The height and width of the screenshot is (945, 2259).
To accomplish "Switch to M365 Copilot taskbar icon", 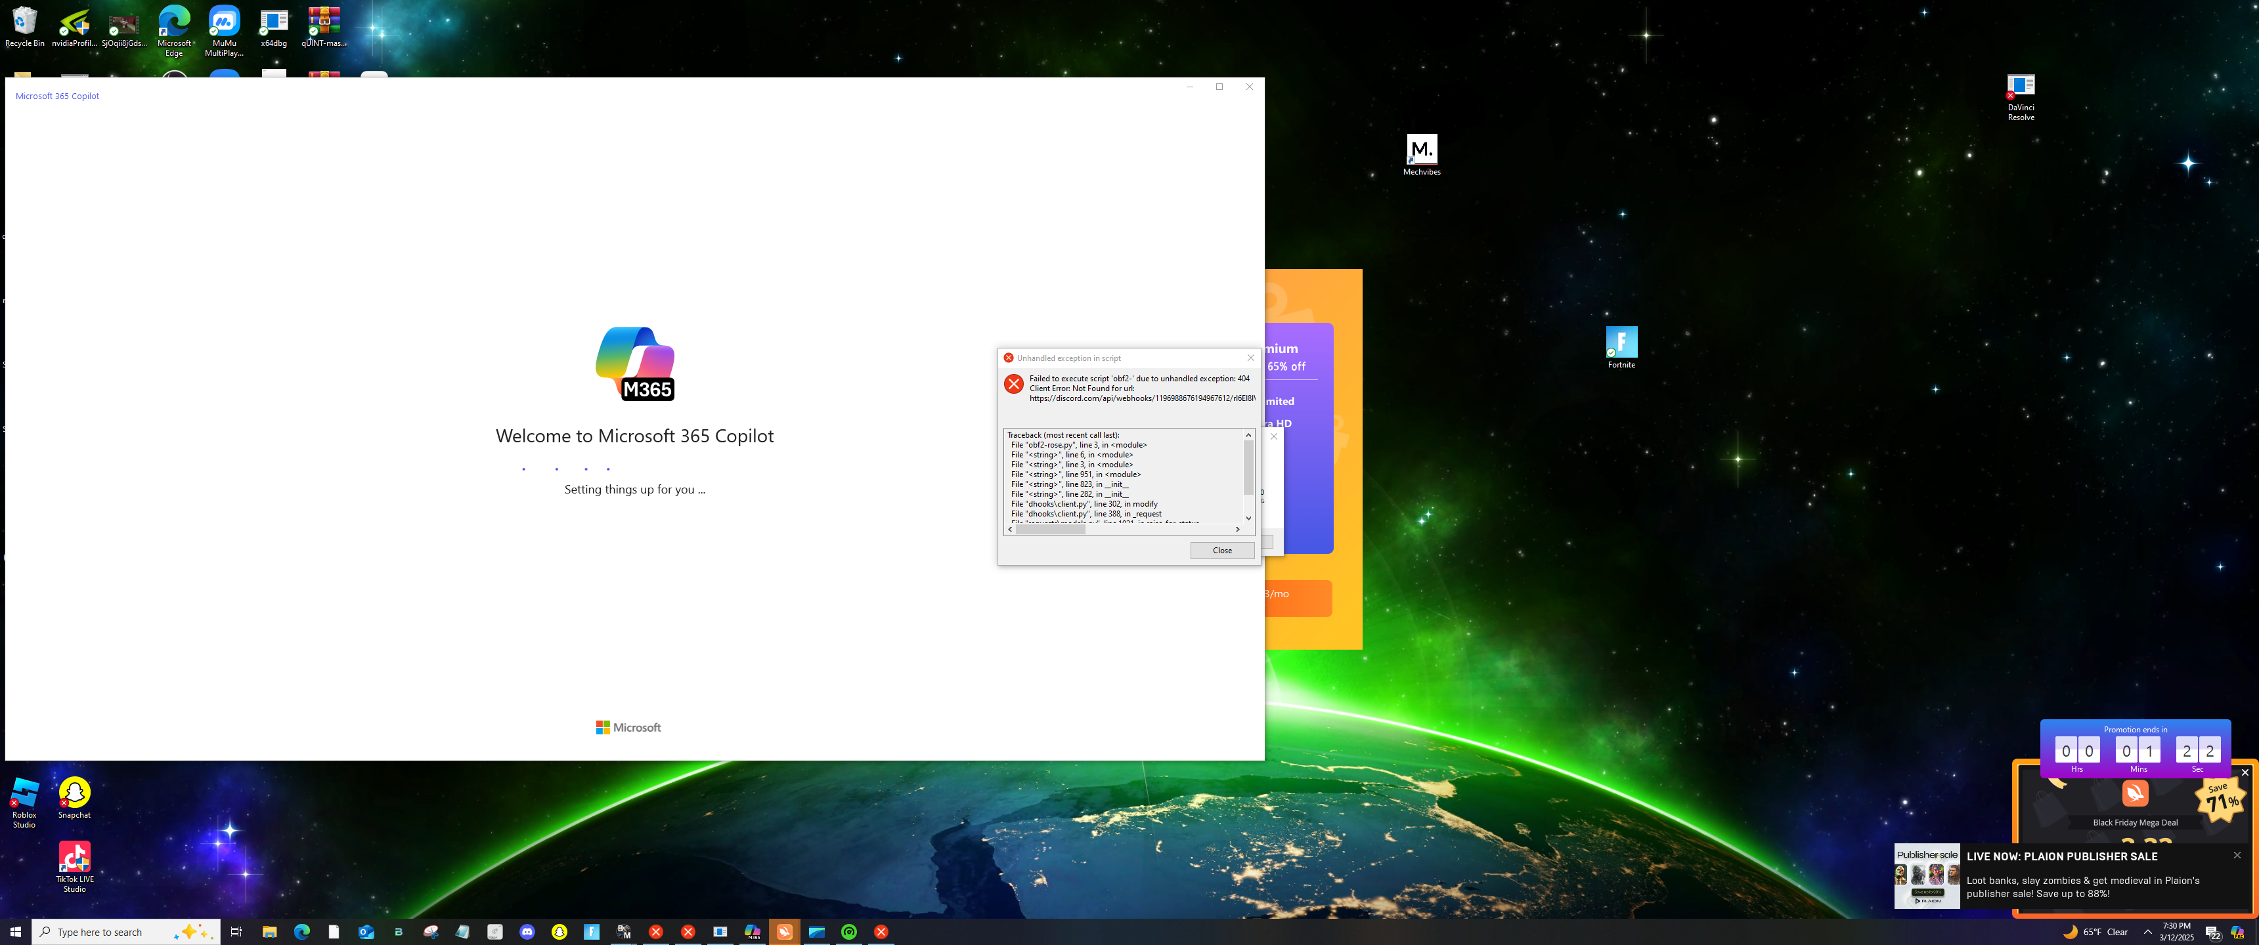I will click(x=753, y=932).
